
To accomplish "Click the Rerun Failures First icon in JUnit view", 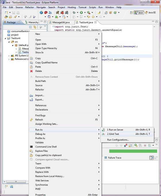I will pos(141,145).
